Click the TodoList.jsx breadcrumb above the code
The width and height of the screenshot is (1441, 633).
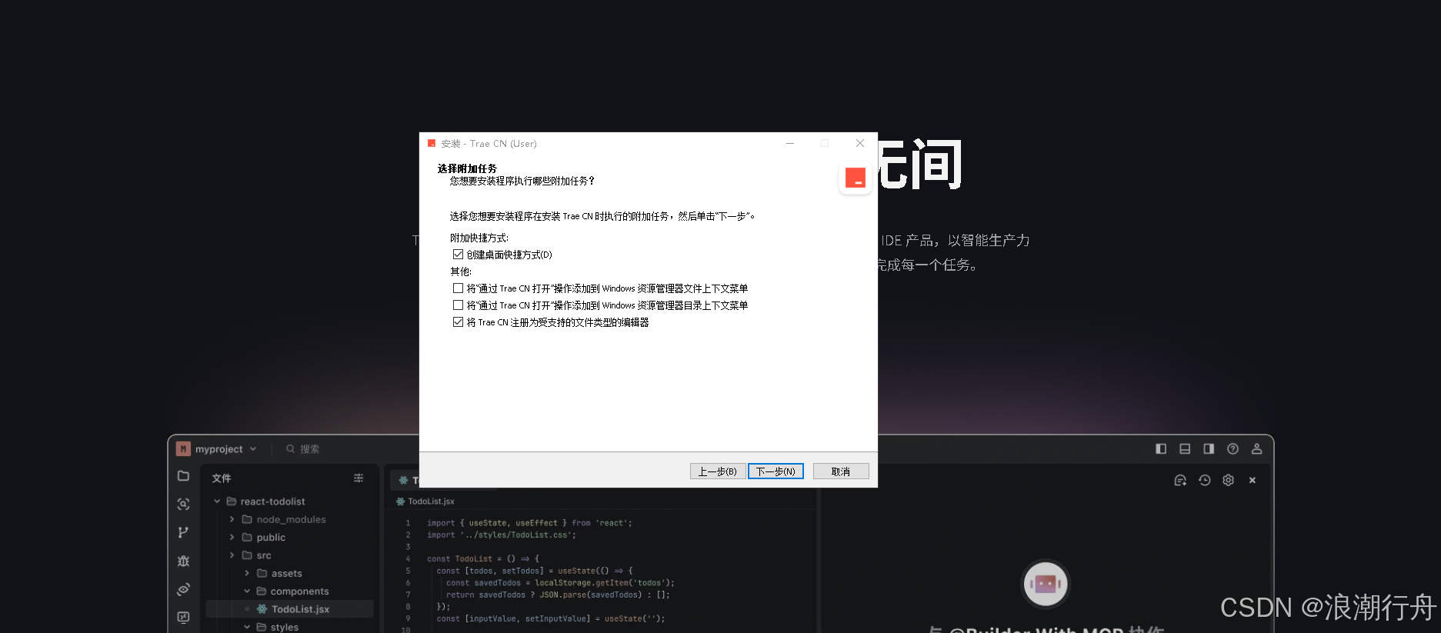click(x=425, y=501)
